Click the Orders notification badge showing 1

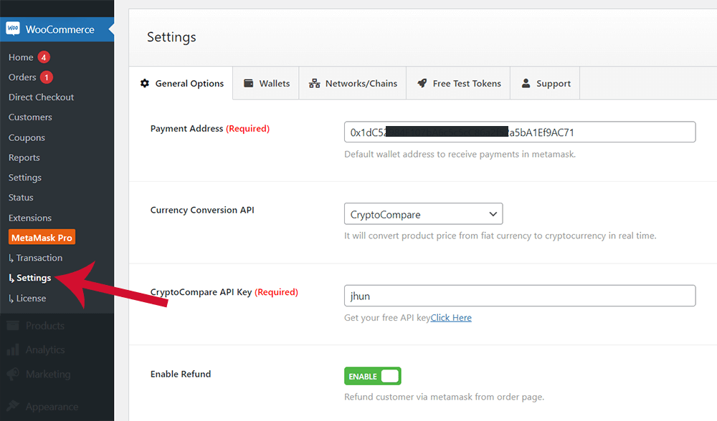(46, 77)
